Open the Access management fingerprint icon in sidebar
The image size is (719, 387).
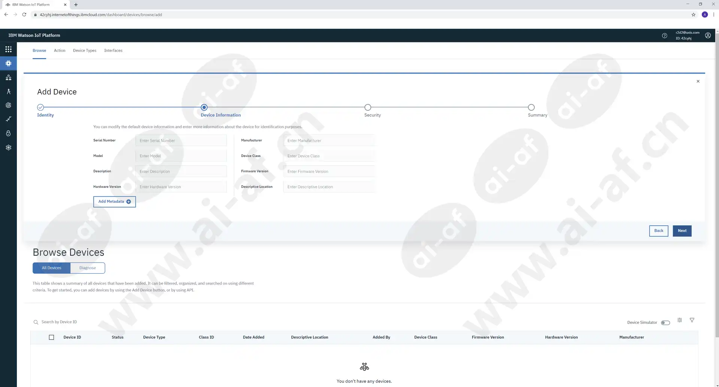pos(8,105)
